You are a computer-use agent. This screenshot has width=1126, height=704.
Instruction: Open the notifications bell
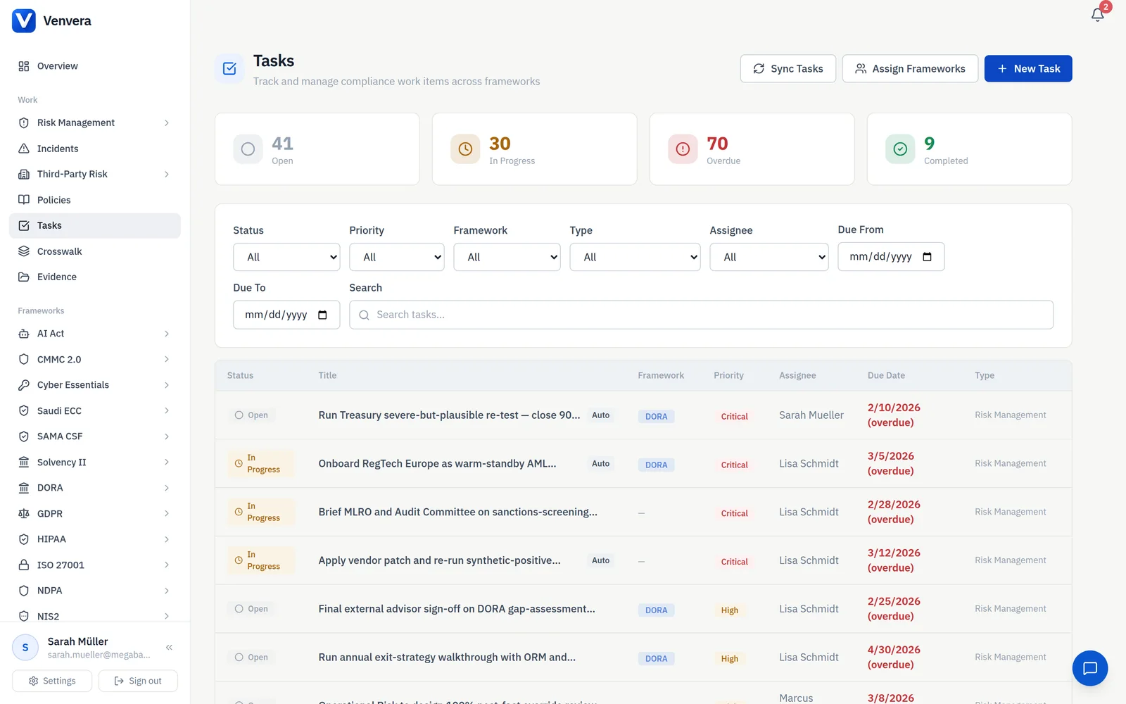pos(1097,15)
